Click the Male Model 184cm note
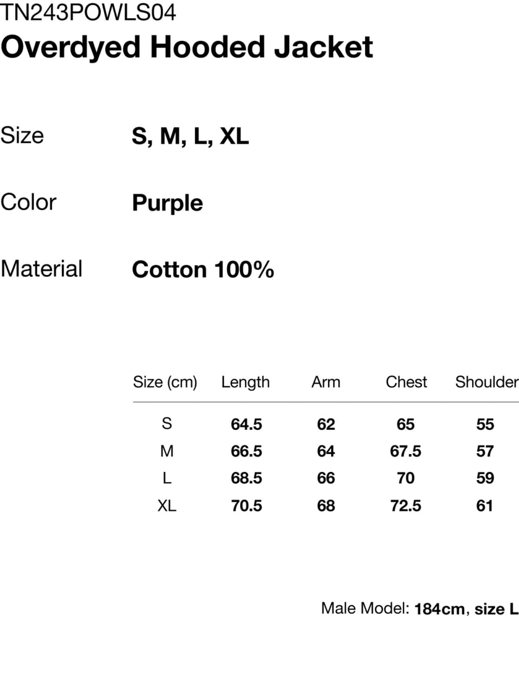 tap(419, 608)
